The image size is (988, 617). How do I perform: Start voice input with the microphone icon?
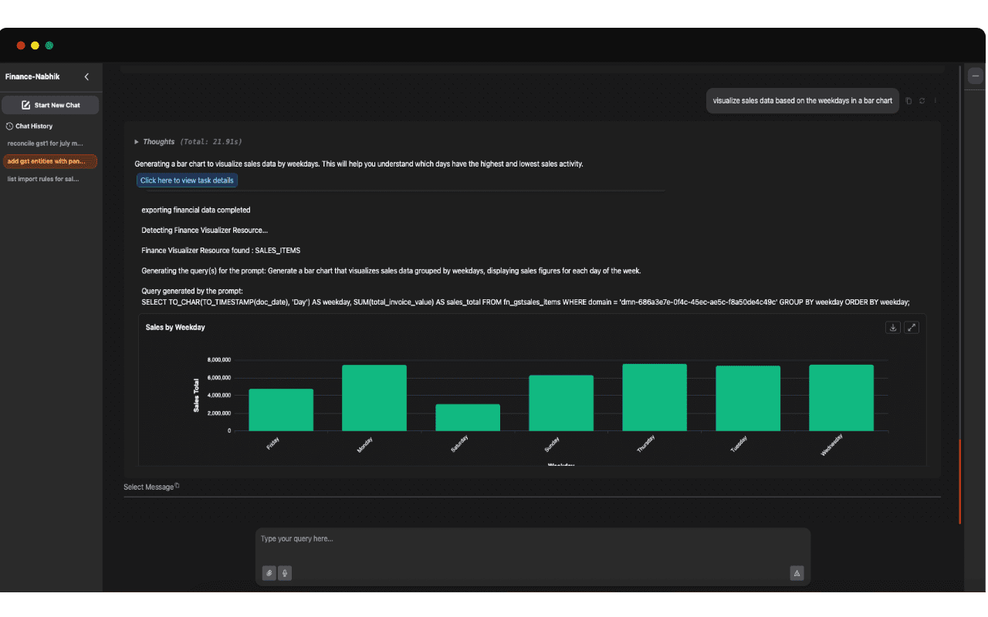(285, 573)
